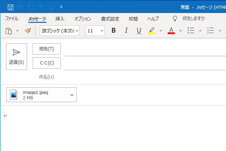Click the Paste clipboard icon
226x151 pixels.
click(9, 31)
